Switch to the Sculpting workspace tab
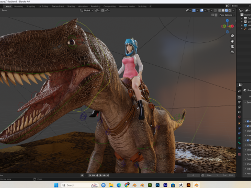This screenshot has width=251, height=188. [31, 6]
